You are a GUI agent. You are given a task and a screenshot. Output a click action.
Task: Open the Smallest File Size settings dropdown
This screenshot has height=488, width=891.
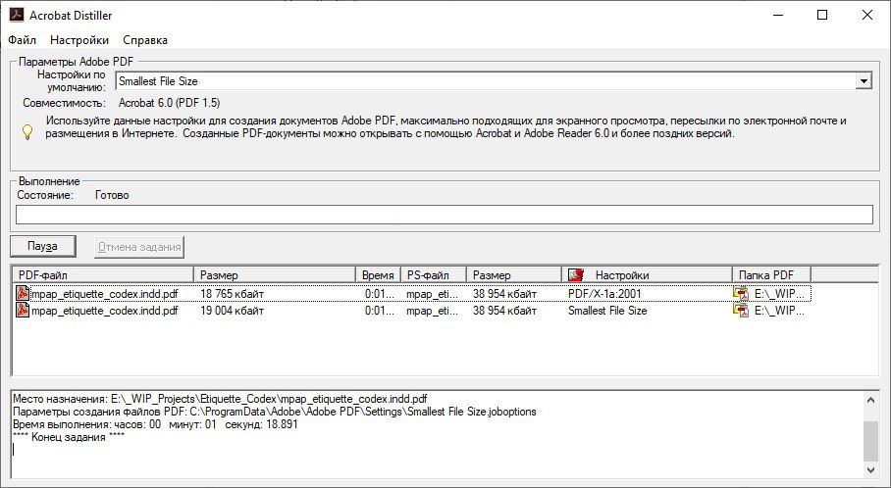coord(494,81)
